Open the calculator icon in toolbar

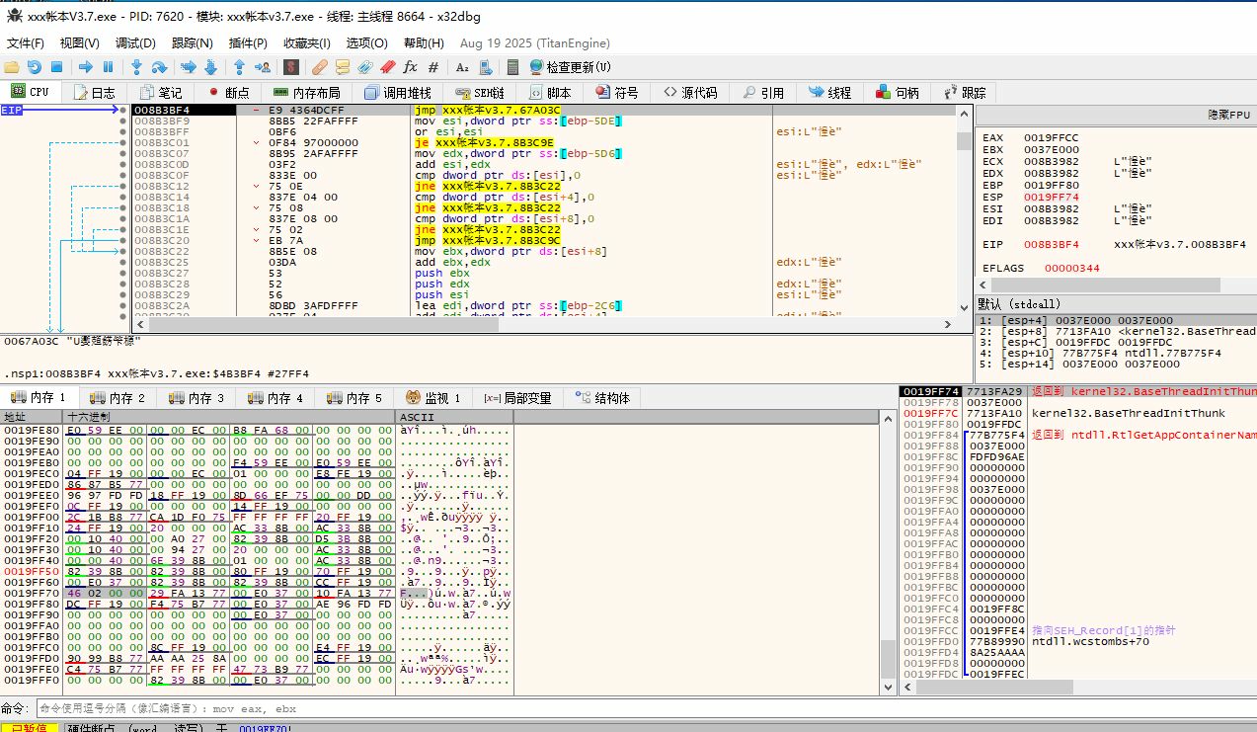pos(512,67)
